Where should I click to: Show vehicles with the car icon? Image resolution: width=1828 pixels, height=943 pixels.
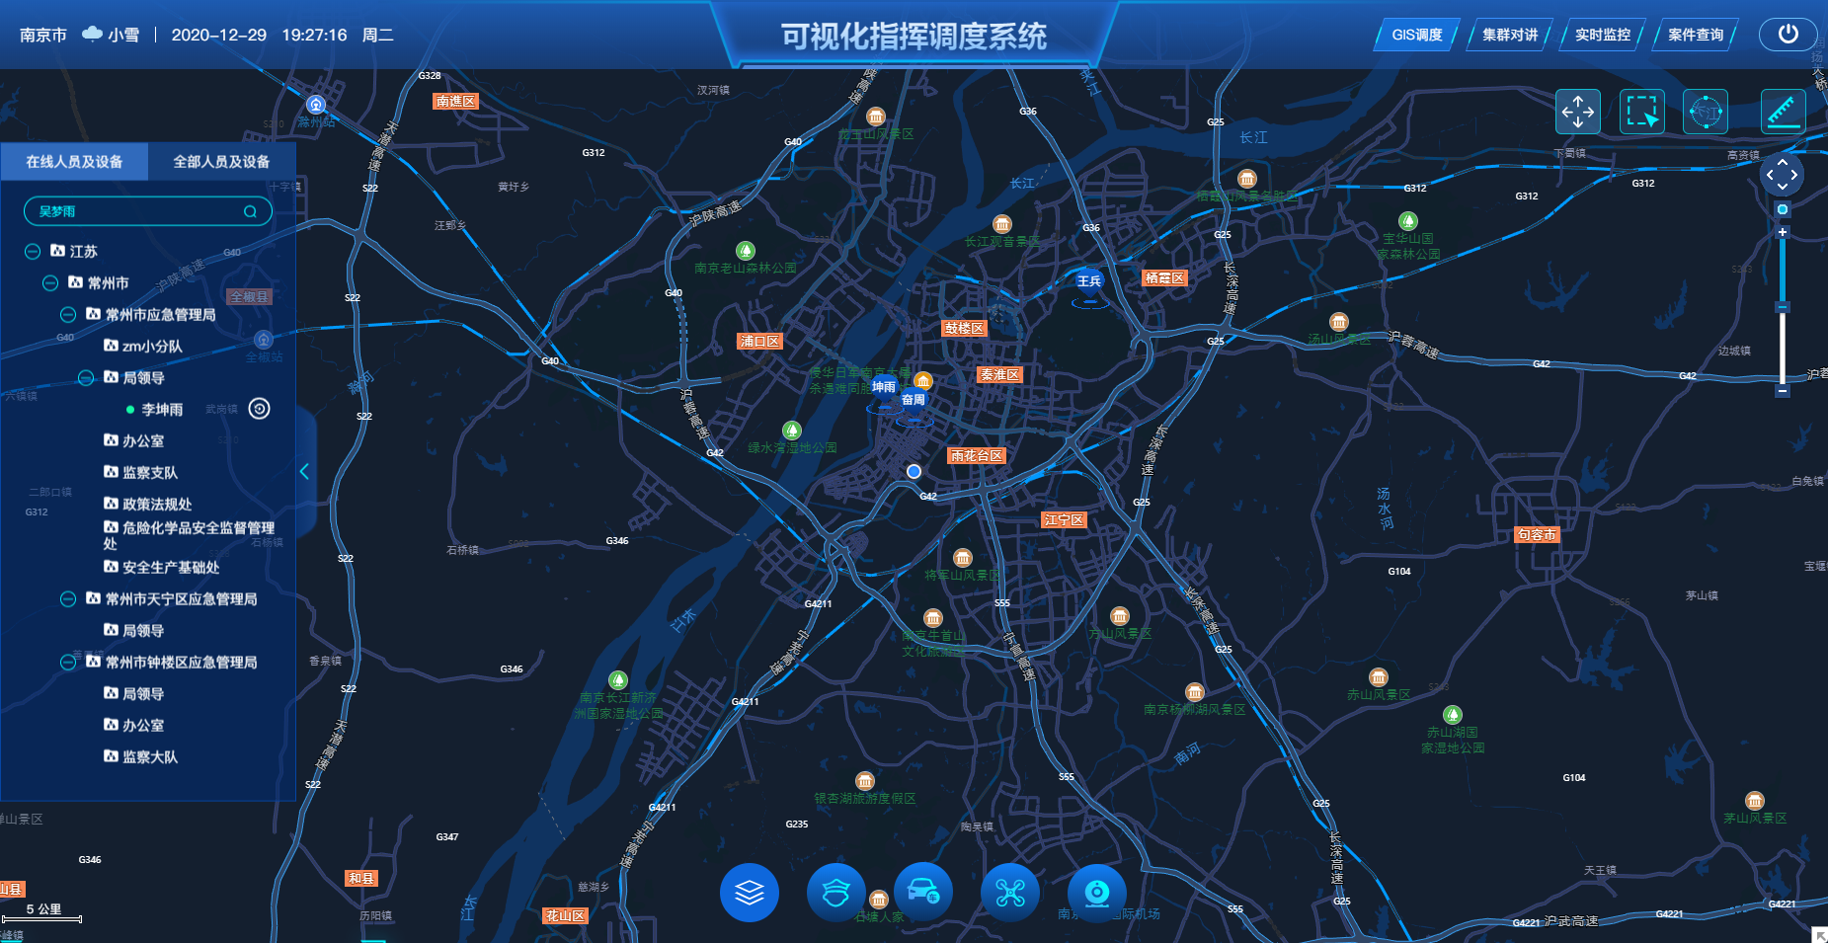(923, 893)
